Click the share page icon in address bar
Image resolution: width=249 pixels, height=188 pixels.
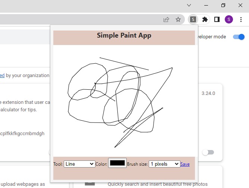[166, 19]
